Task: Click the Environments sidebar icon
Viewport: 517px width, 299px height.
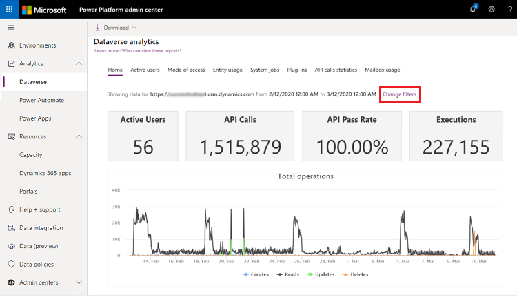Action: (12, 45)
